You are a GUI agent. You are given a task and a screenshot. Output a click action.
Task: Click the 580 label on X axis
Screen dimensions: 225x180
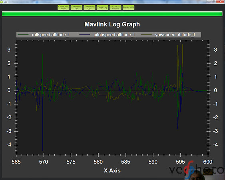(x=98, y=162)
